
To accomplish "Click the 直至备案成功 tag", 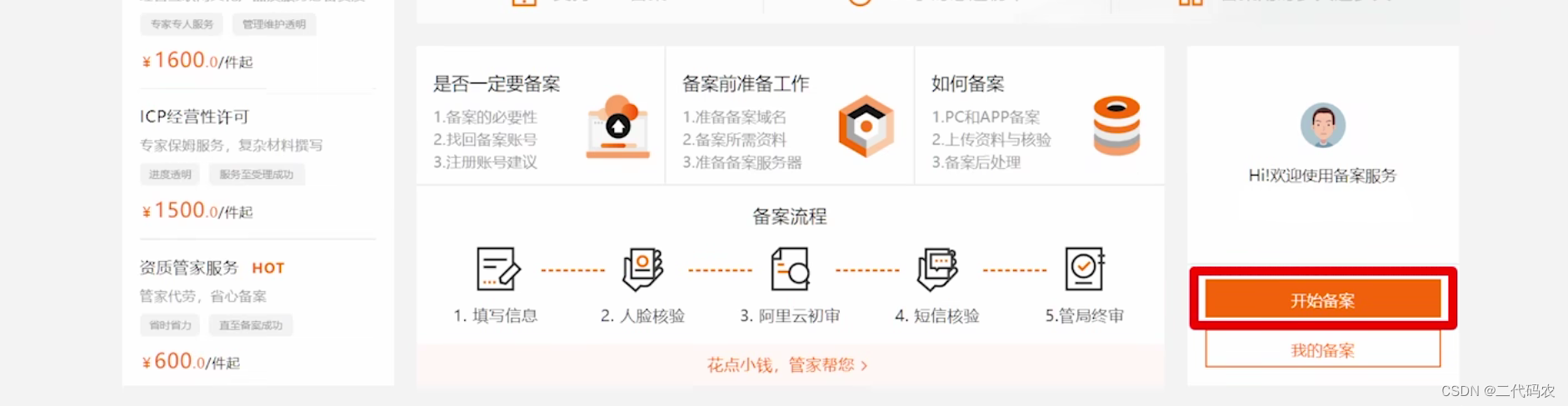I will (x=251, y=325).
